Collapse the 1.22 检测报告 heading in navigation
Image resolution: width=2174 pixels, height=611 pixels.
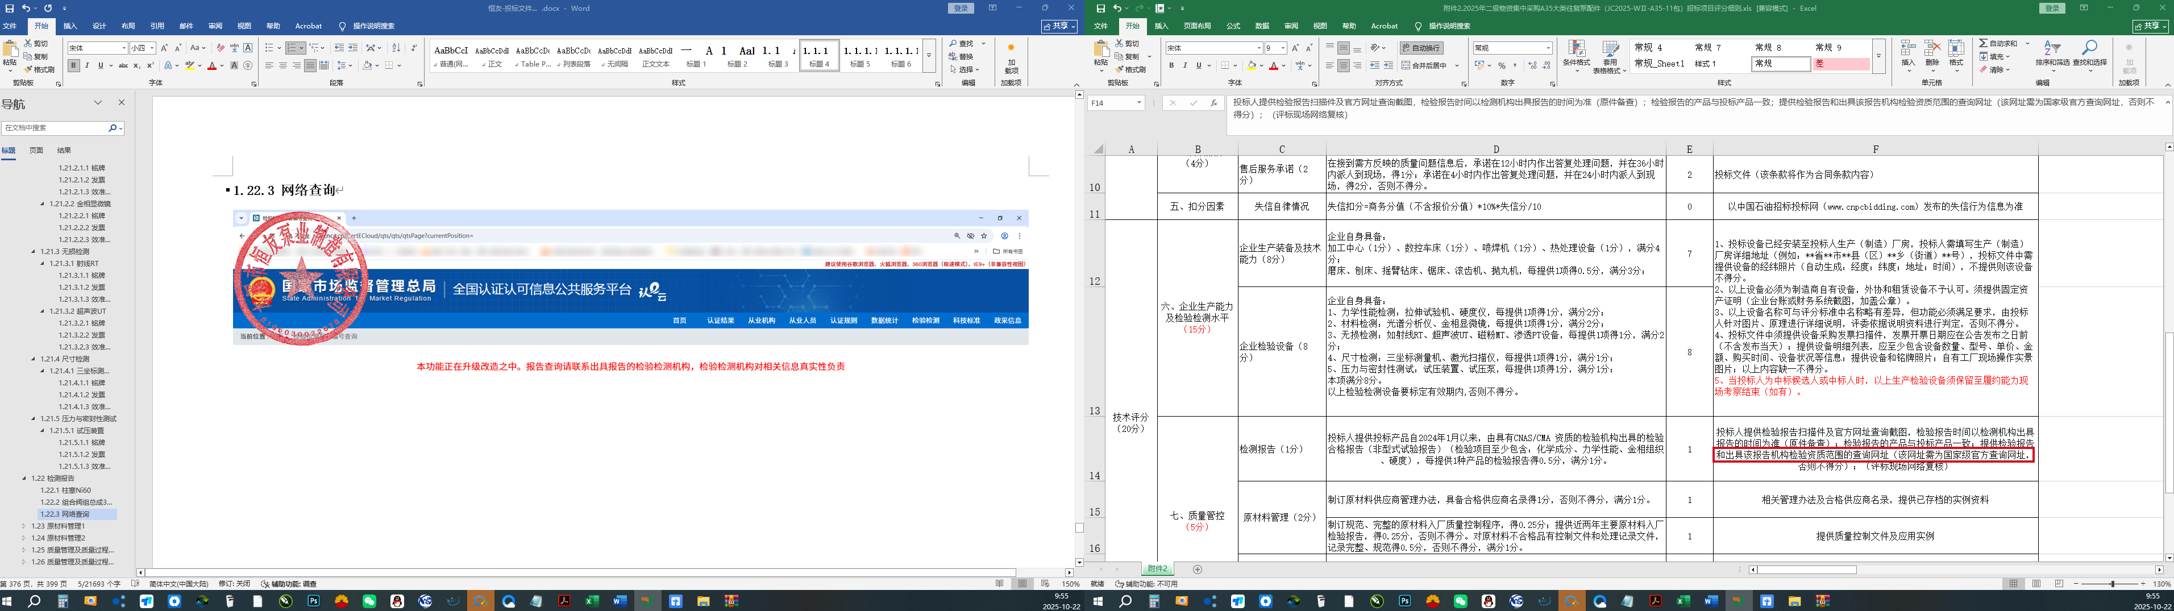tap(24, 479)
